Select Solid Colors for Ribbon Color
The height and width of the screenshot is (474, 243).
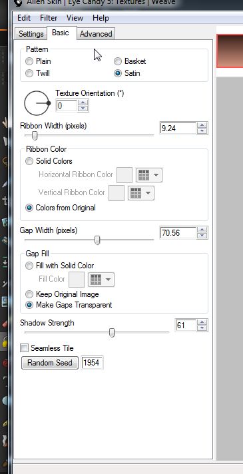pos(29,161)
